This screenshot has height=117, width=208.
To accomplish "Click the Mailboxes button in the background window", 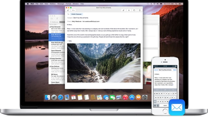I will (x=54, y=22).
